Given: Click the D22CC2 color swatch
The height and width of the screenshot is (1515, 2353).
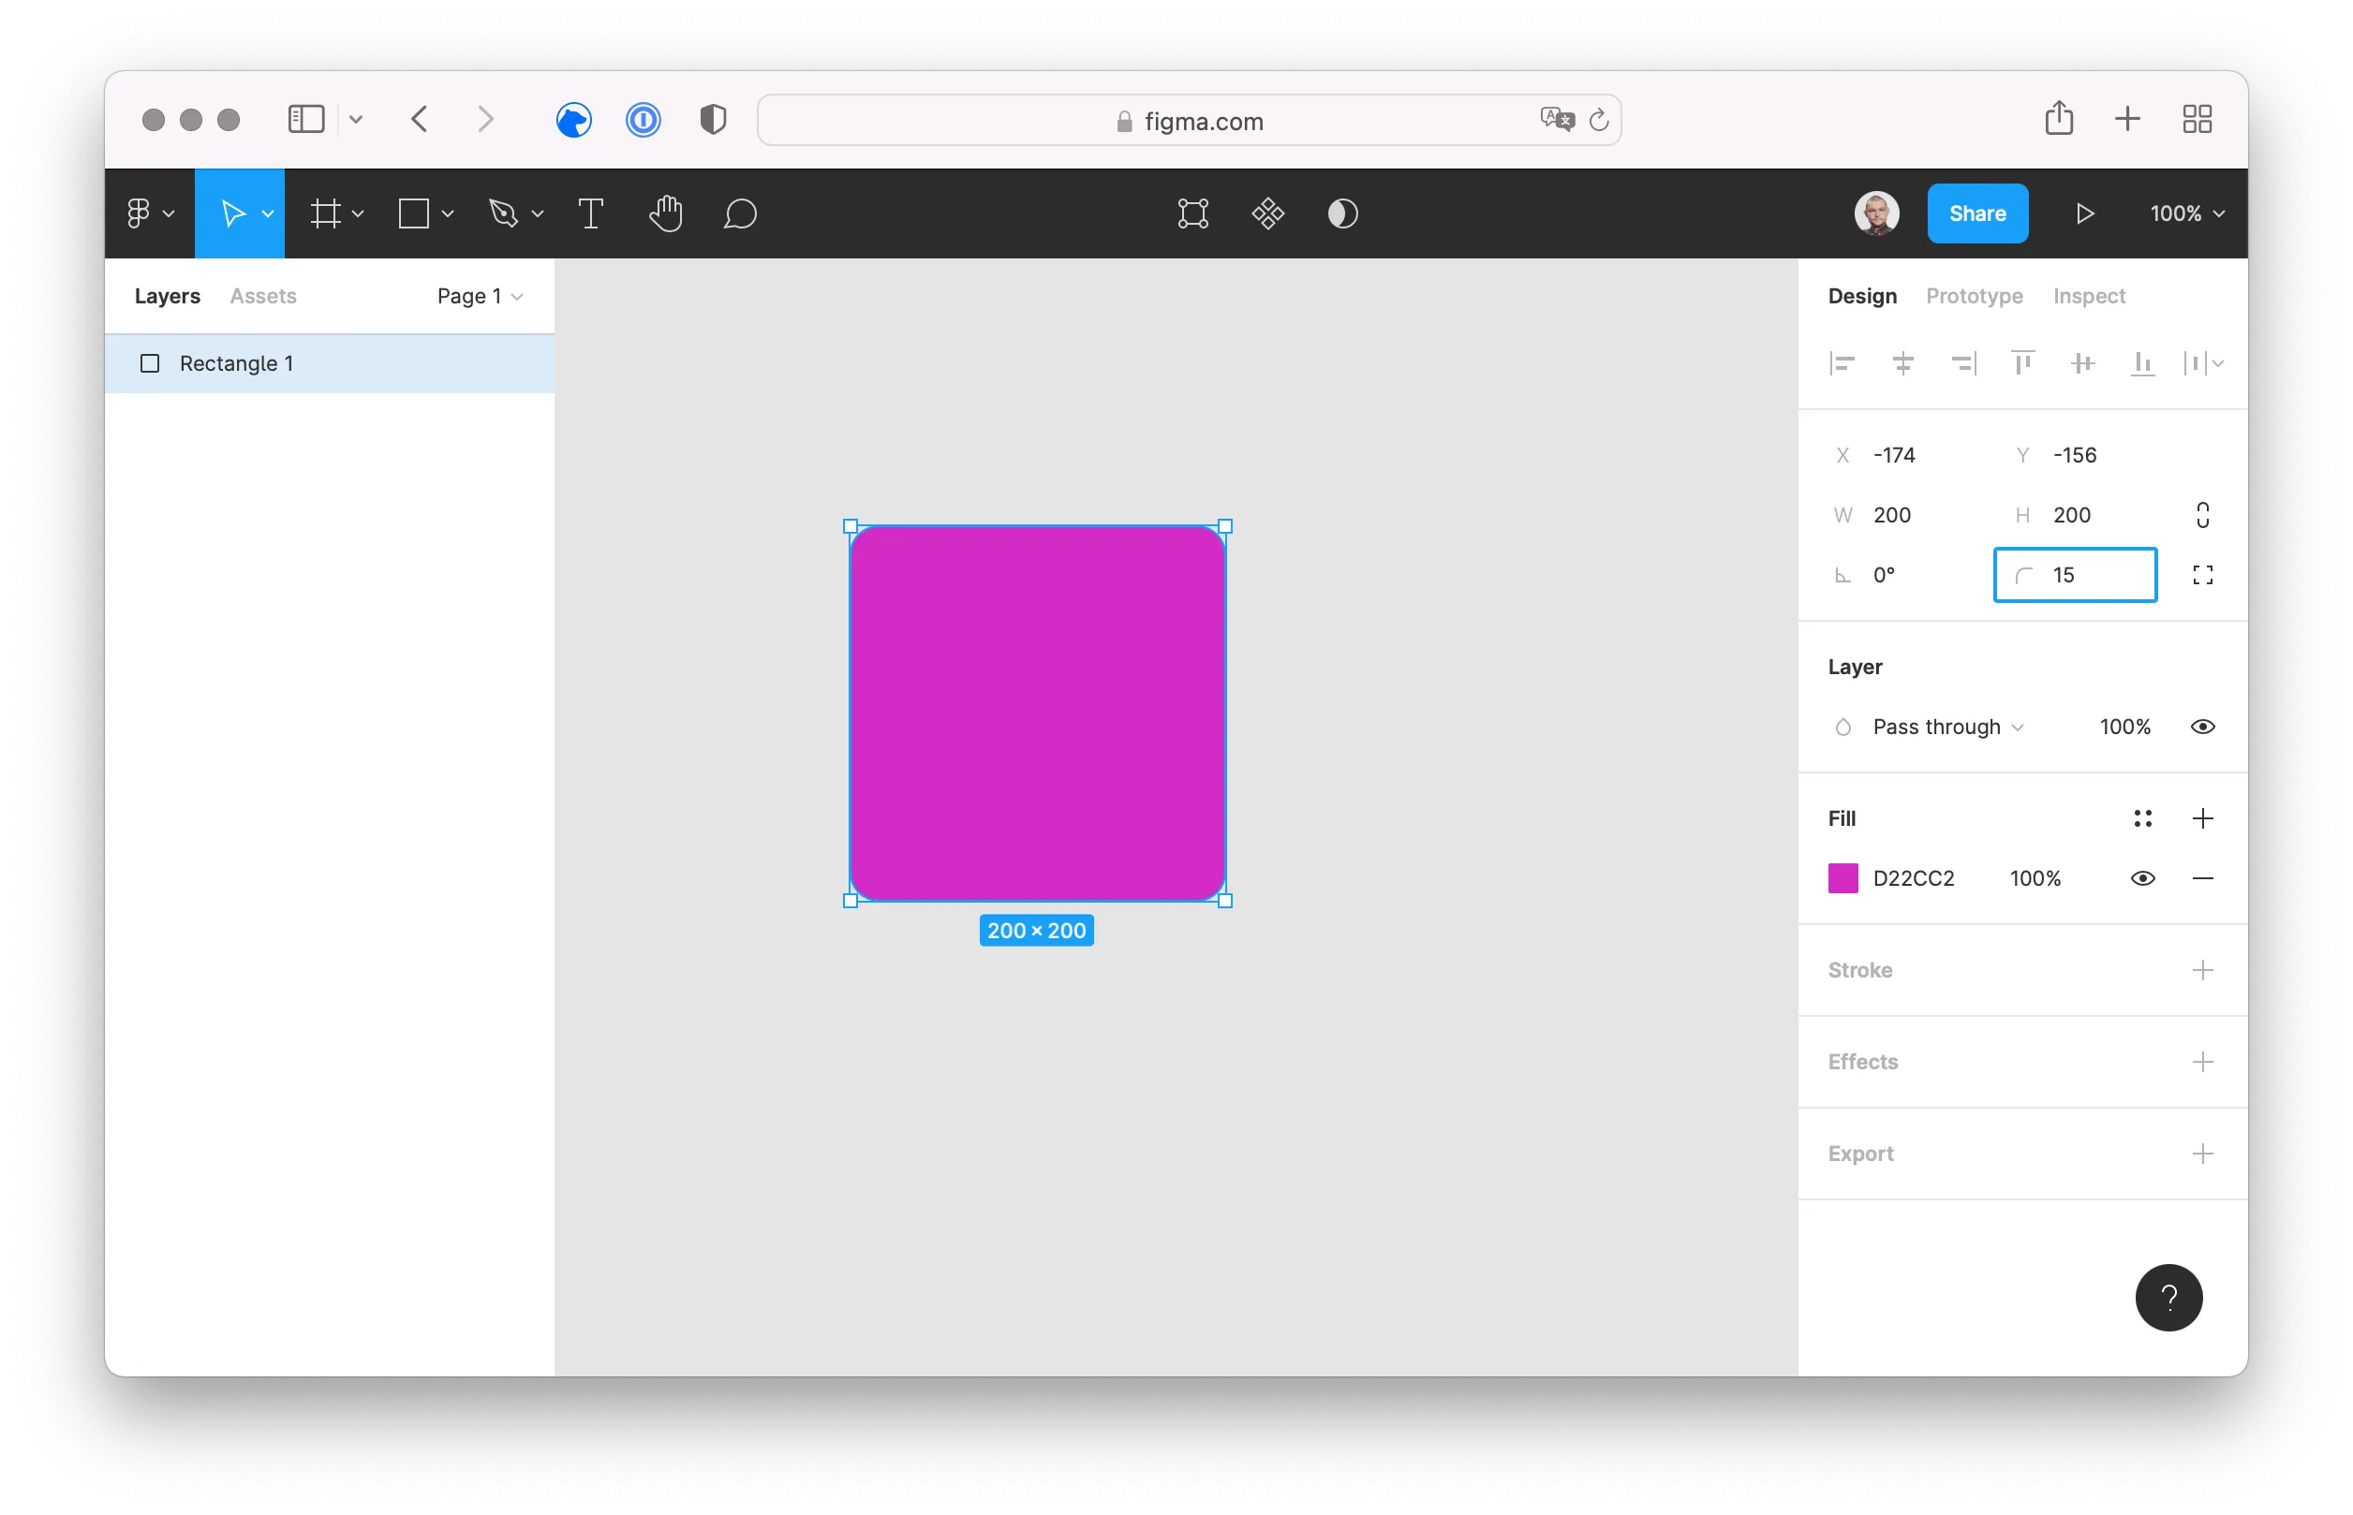Looking at the screenshot, I should 1842,877.
